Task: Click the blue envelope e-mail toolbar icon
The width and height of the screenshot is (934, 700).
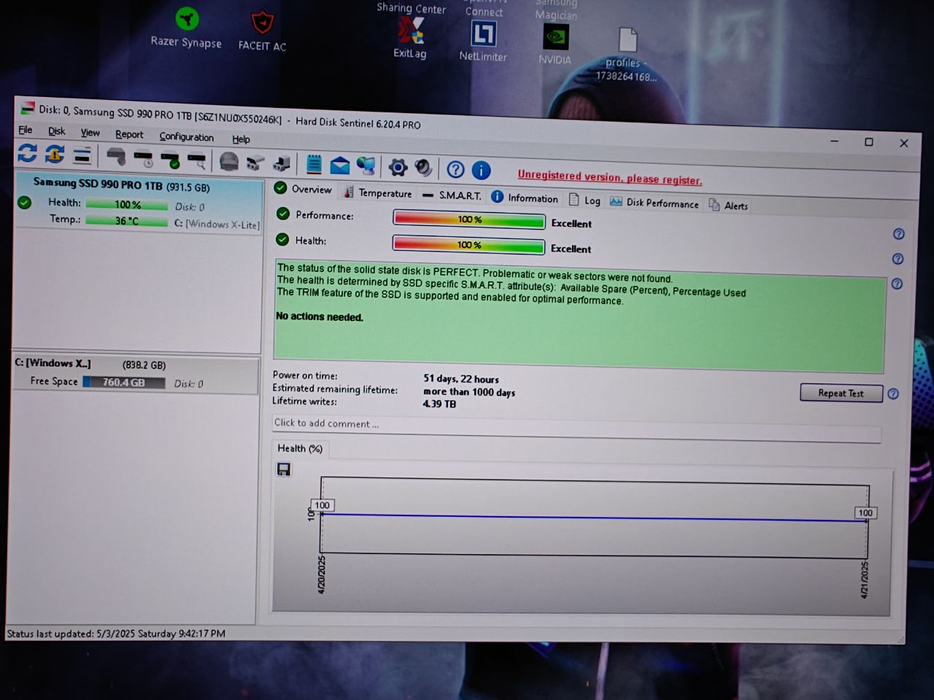Action: click(340, 166)
